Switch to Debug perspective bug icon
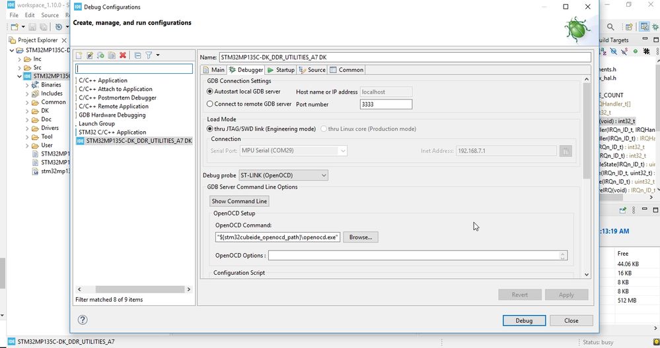Screen dimensions: 660x348 pyautogui.click(x=655, y=27)
